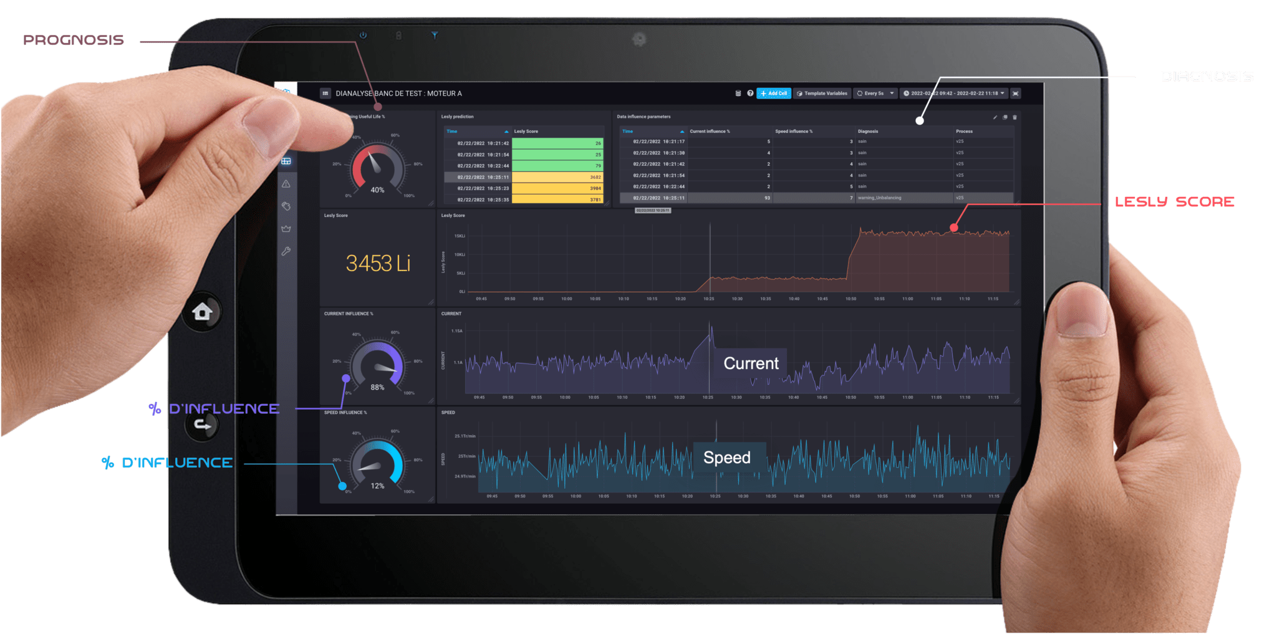Delete Data influence parameters cell via trash icon

(x=1014, y=117)
